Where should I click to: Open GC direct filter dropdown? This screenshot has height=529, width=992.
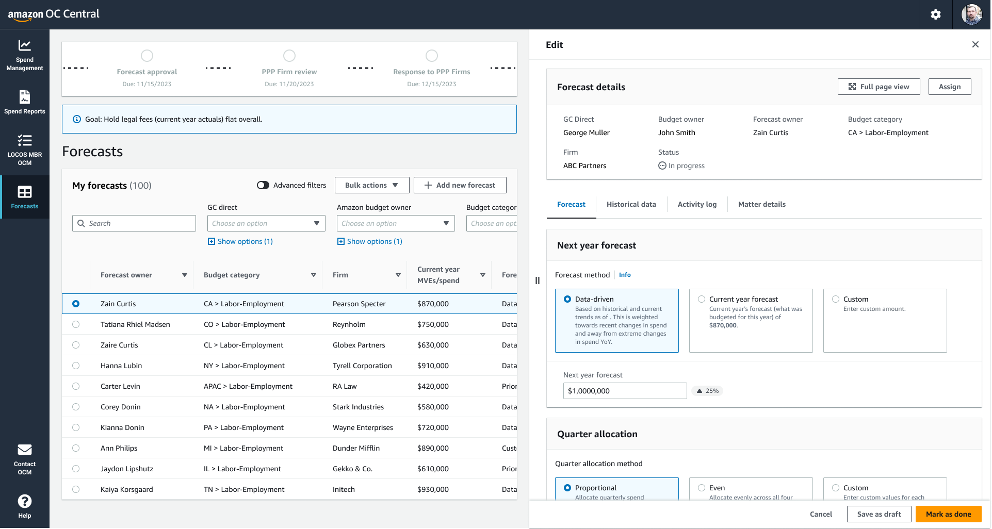coord(266,223)
